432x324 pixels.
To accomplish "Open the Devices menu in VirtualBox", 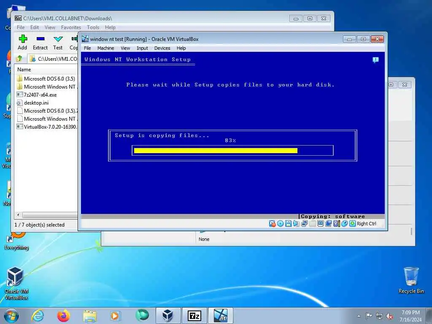I will pyautogui.click(x=162, y=48).
